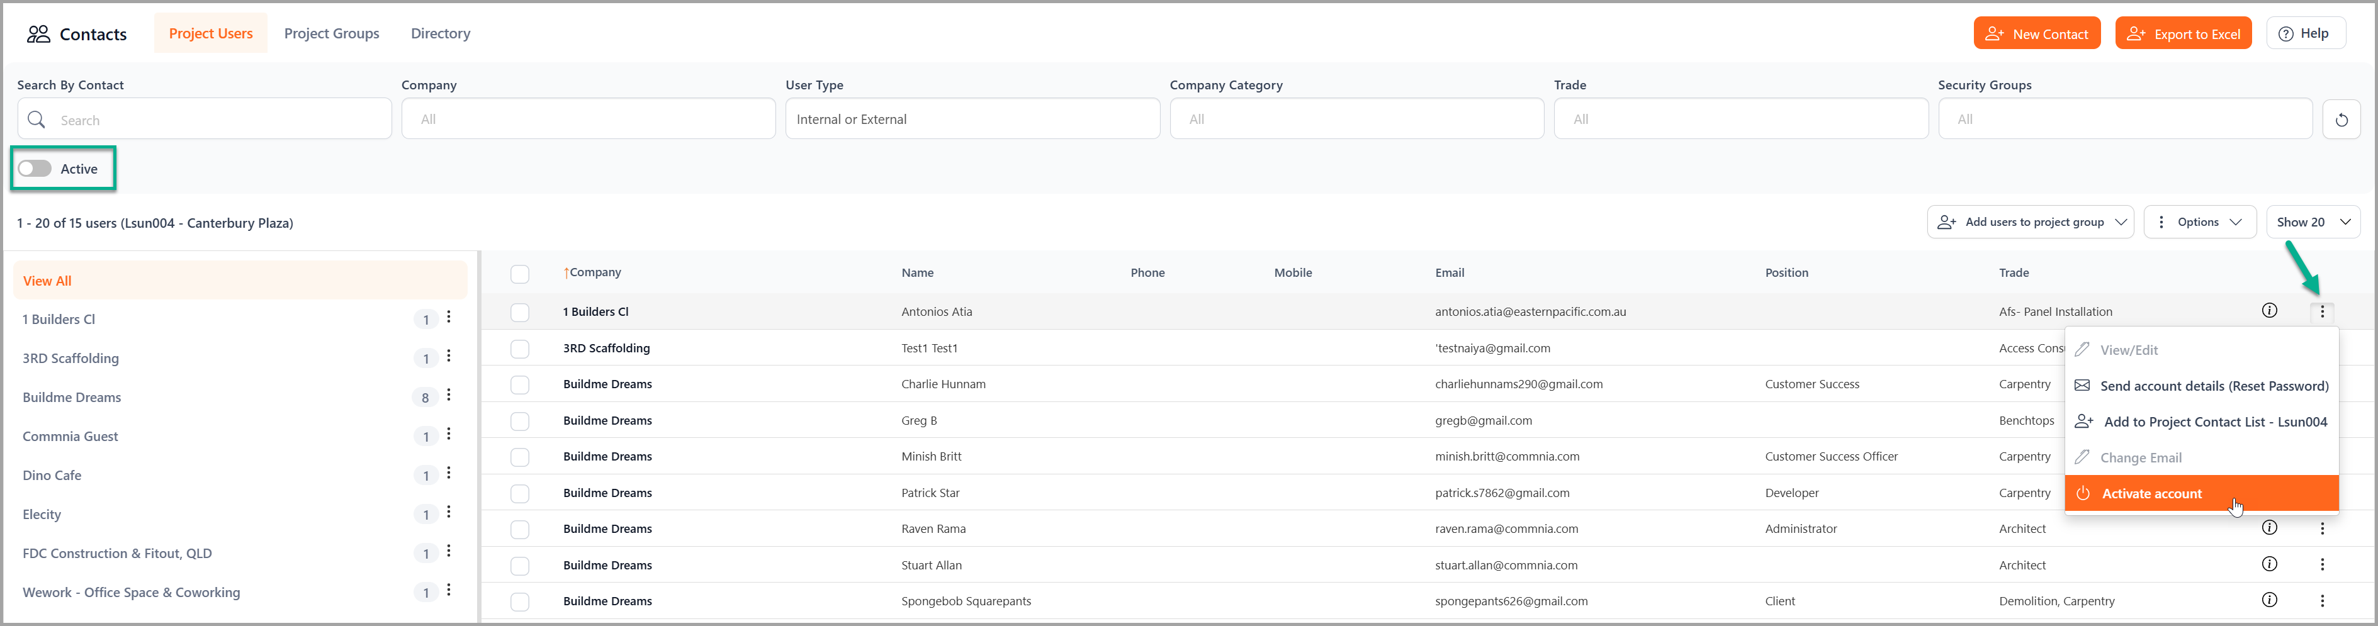Open the Show 20 page size dropdown
Screen dimensions: 2378x626
[2313, 223]
